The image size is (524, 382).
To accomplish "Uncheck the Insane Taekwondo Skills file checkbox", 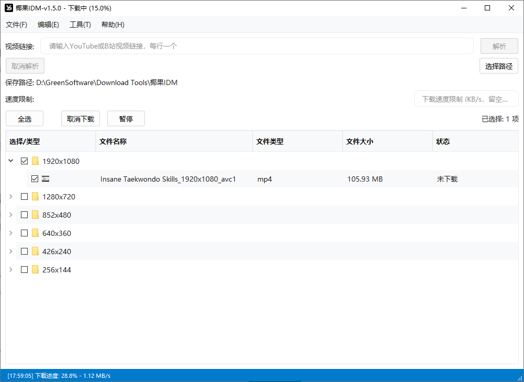I will coord(35,179).
